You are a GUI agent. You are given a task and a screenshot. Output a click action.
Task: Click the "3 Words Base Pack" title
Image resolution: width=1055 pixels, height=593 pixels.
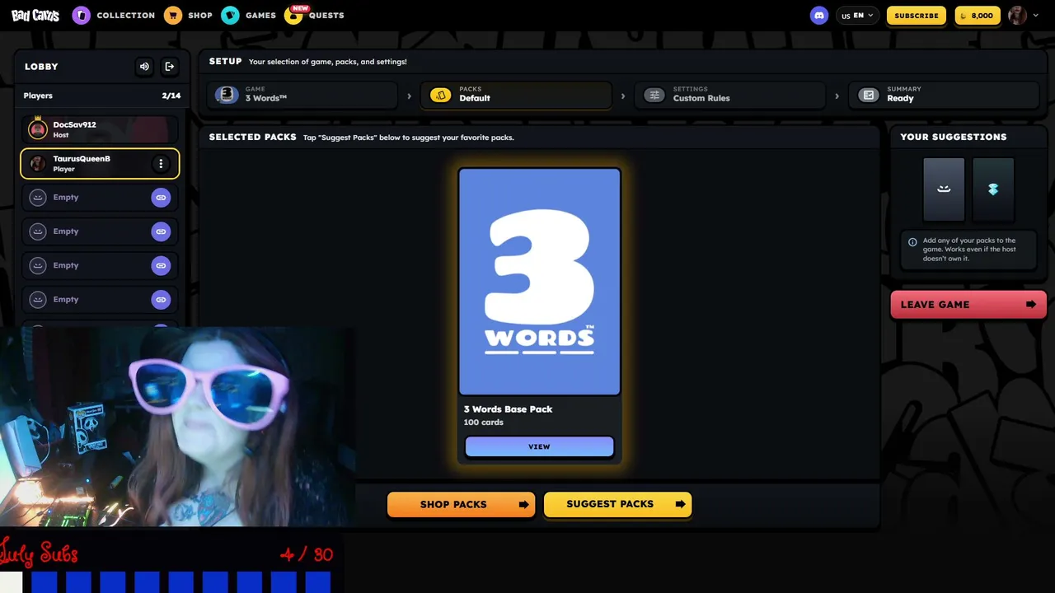pyautogui.click(x=508, y=409)
